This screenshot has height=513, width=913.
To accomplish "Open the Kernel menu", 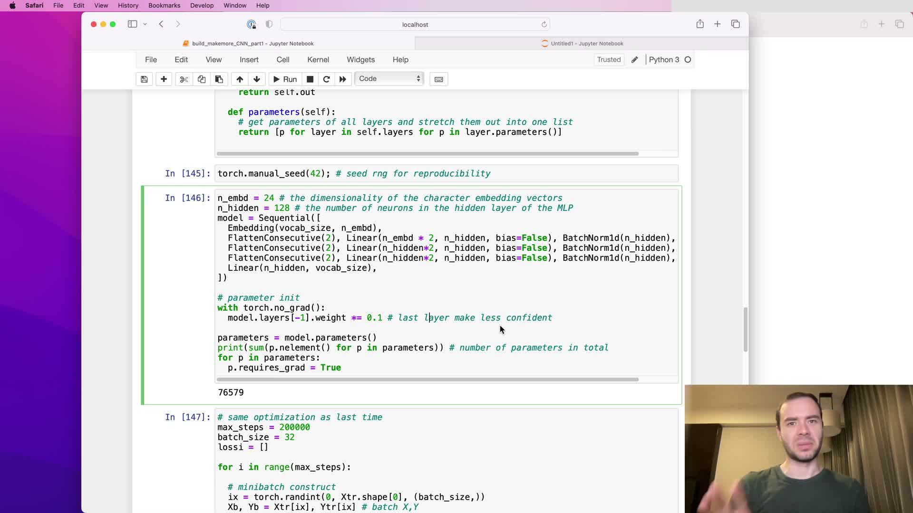I will [318, 59].
